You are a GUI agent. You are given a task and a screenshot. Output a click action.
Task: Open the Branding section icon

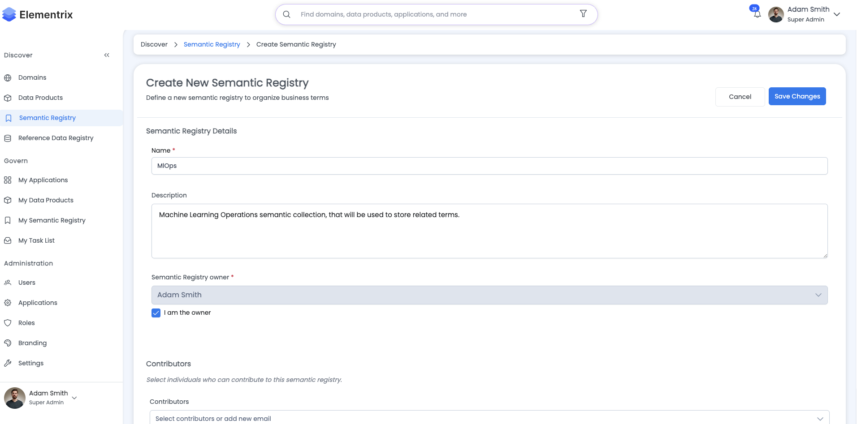point(8,343)
